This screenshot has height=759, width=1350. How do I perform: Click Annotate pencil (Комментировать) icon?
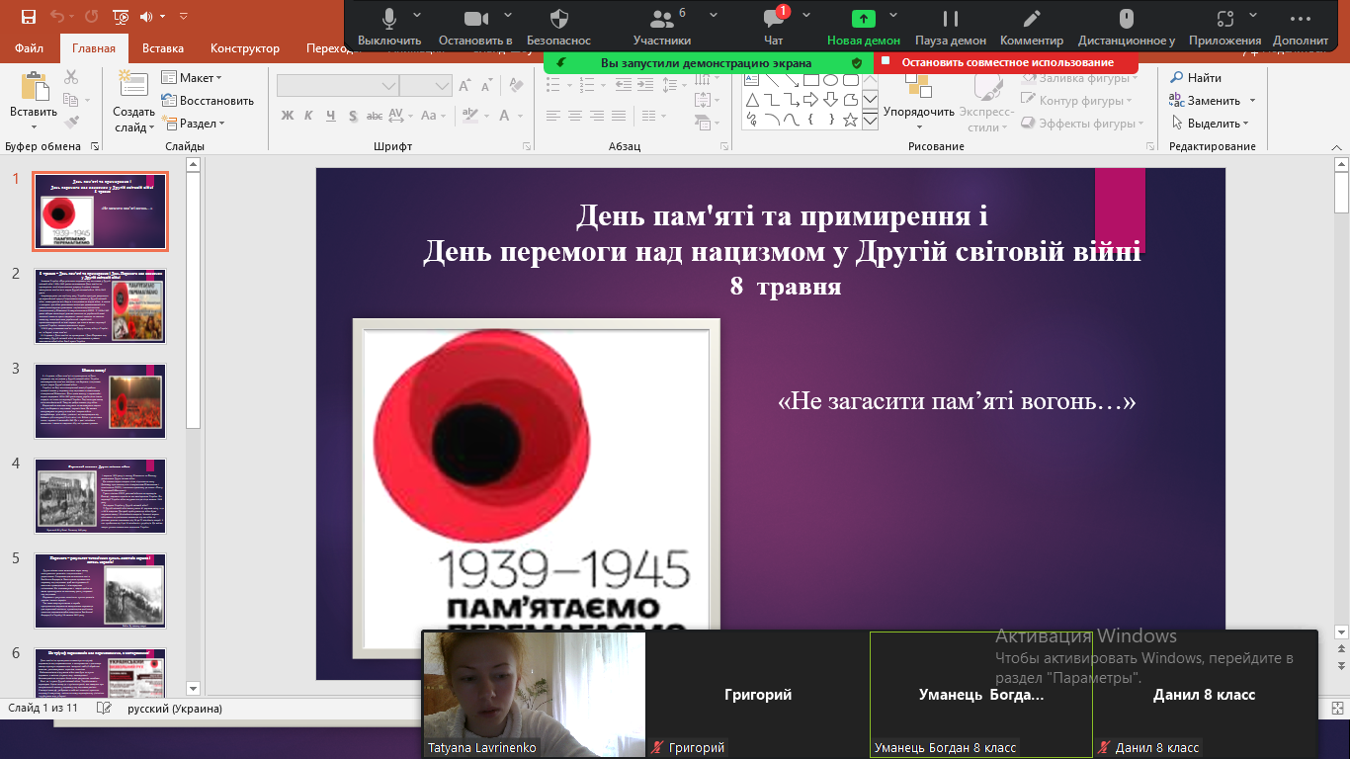1032,19
